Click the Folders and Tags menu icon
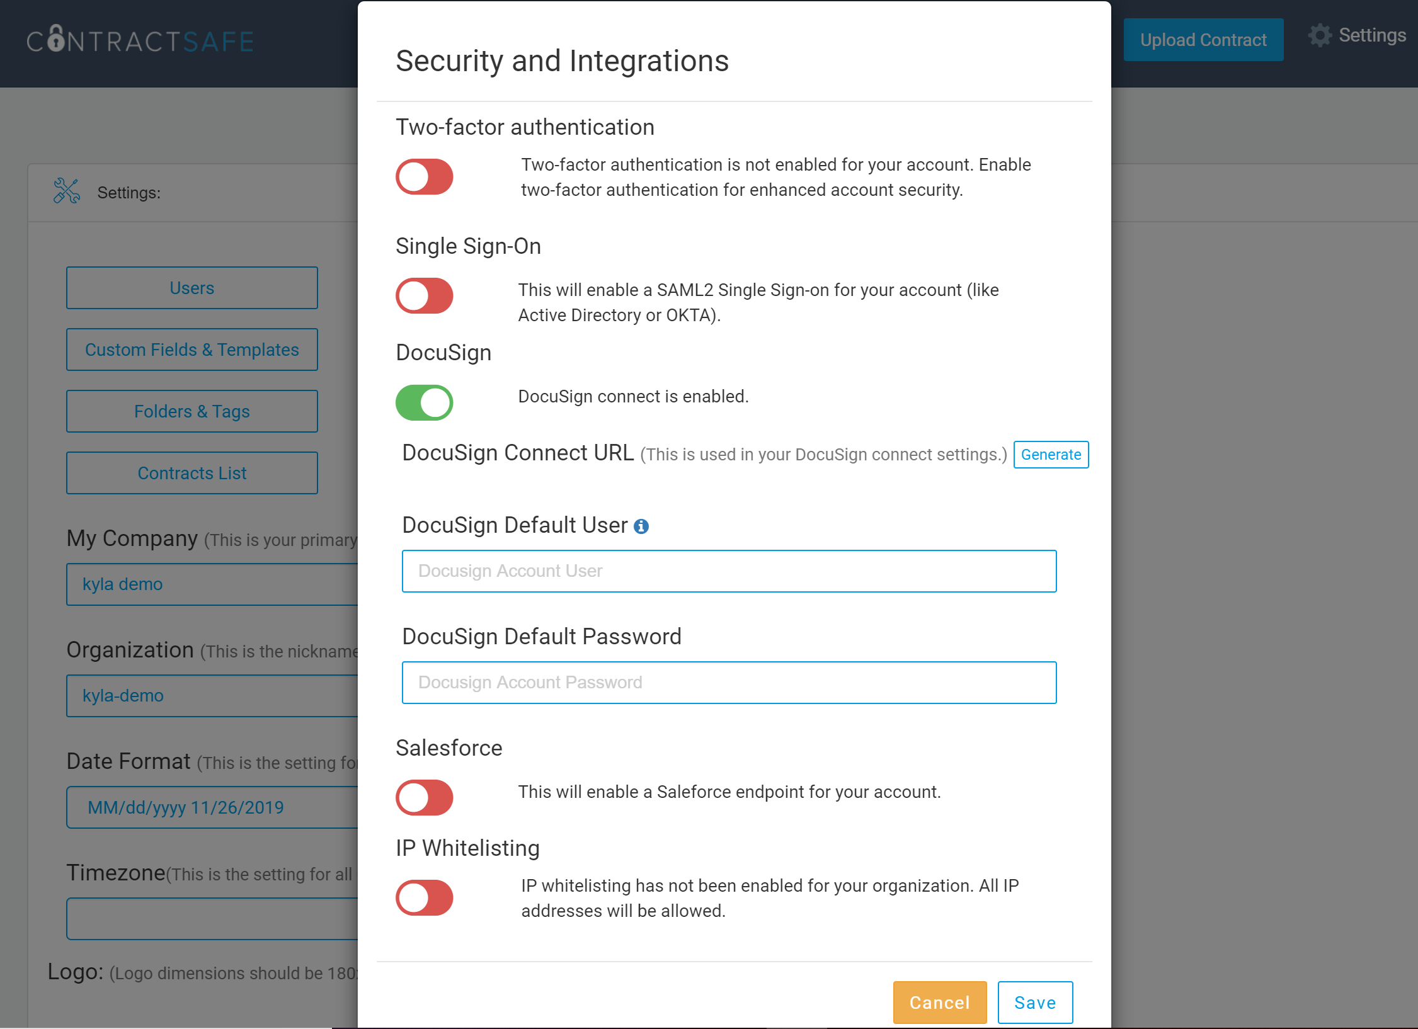The height and width of the screenshot is (1029, 1418). 190,411
